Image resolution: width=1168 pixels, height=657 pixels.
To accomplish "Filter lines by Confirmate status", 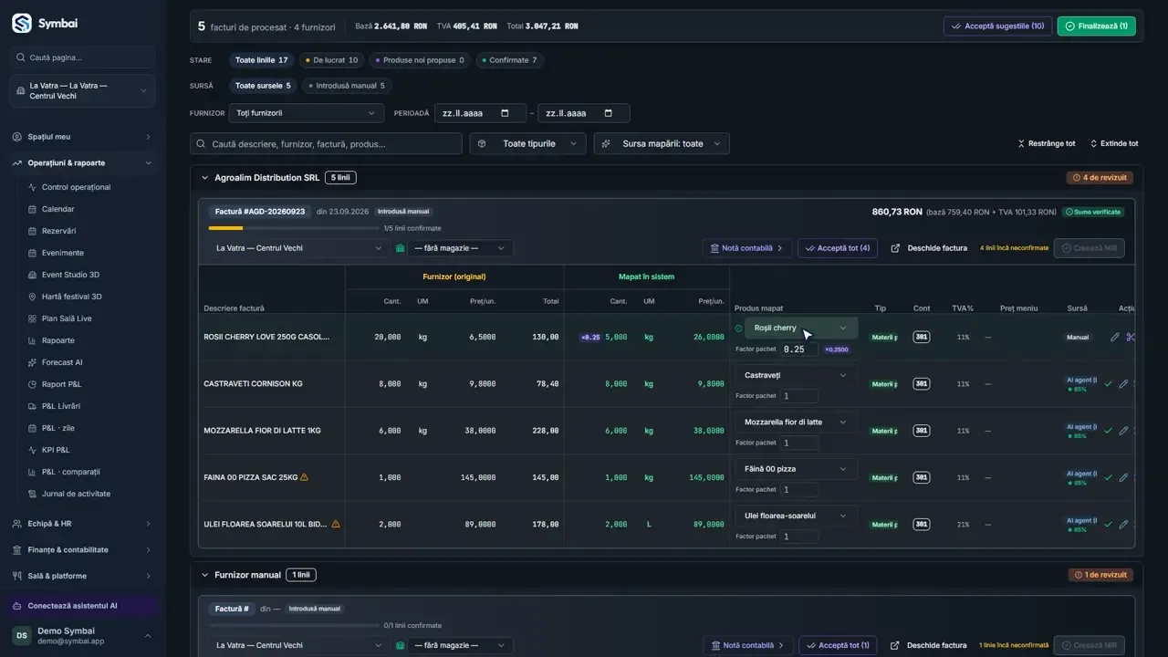I will click(x=509, y=60).
